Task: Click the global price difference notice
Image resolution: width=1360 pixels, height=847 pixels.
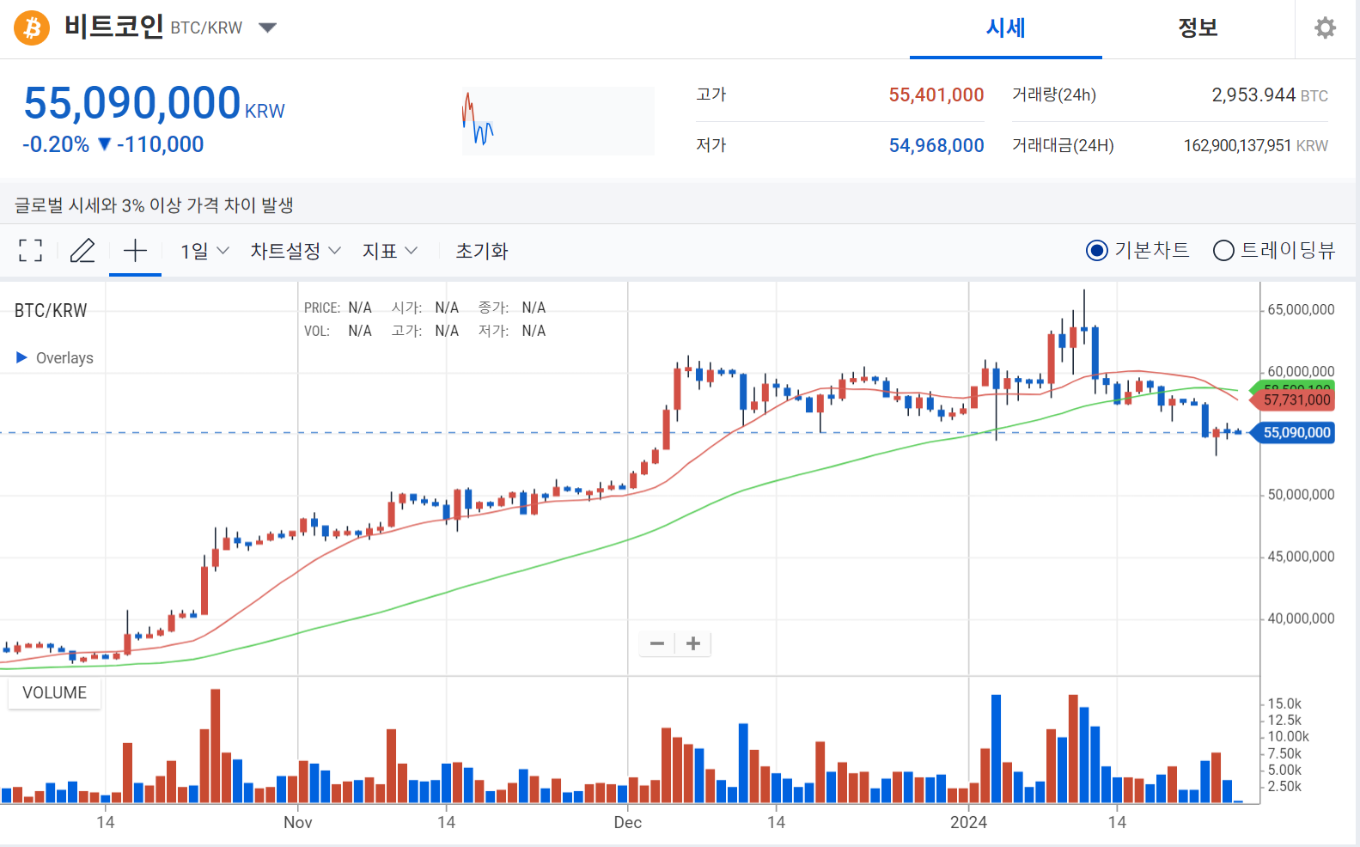Action: point(154,204)
